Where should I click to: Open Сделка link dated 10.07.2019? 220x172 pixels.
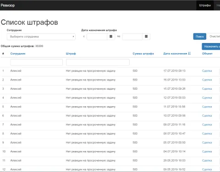(x=207, y=116)
